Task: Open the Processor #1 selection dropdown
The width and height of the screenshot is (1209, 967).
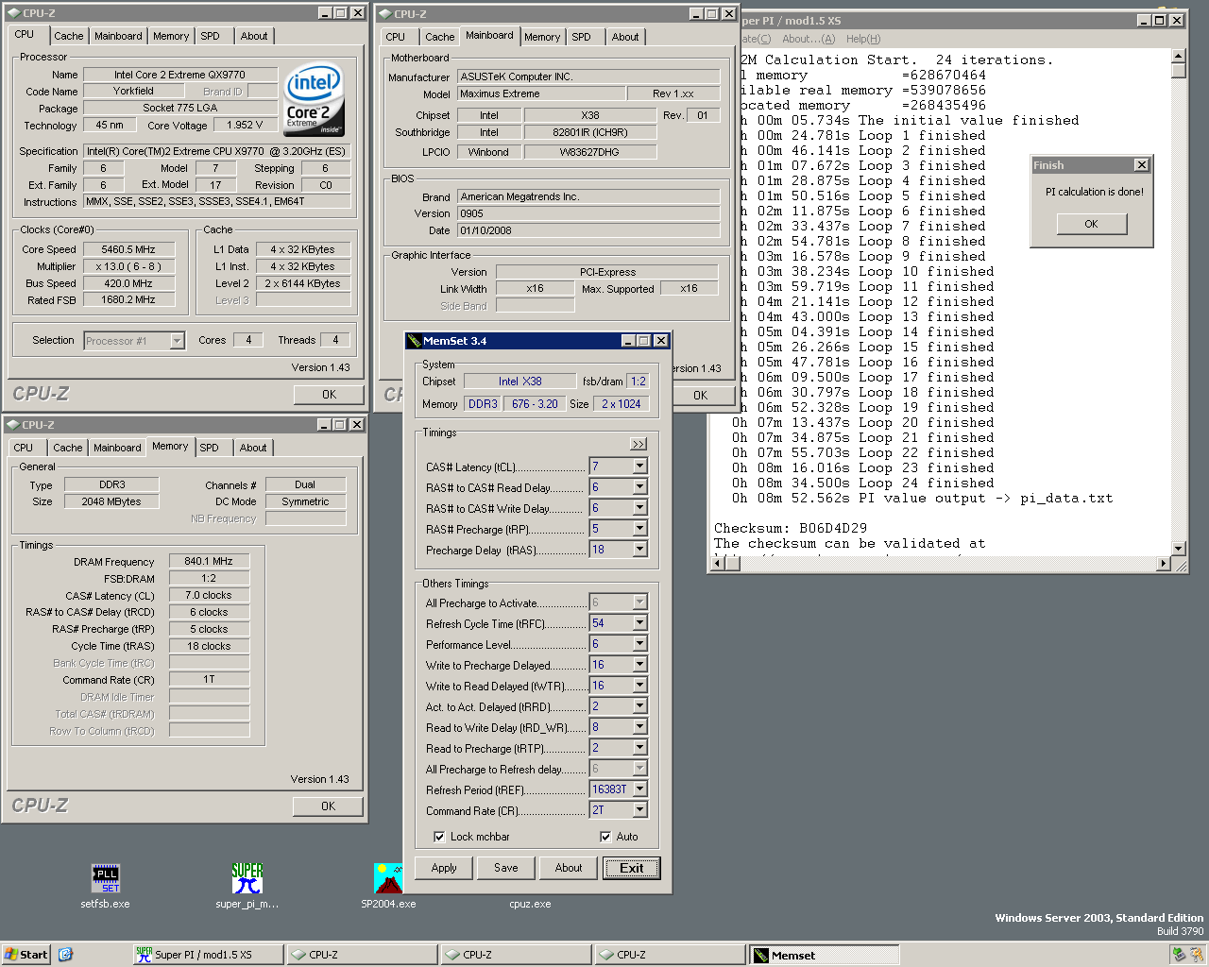Action: click(x=177, y=341)
